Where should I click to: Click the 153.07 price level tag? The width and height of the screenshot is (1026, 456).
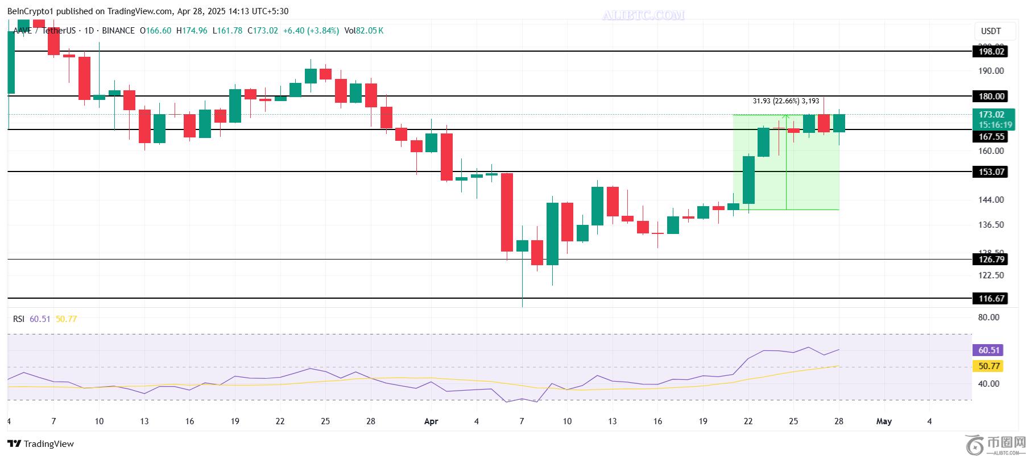991,171
